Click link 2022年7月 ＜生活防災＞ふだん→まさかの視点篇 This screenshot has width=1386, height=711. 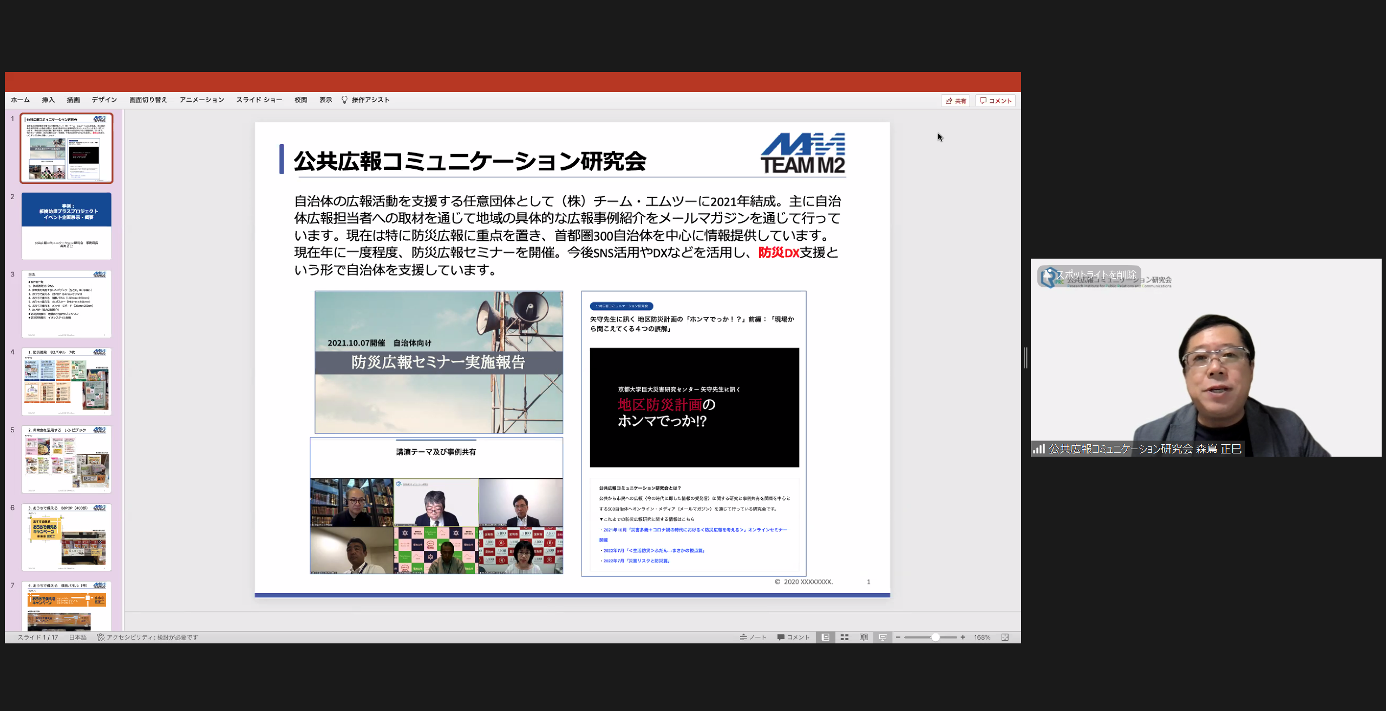(653, 550)
